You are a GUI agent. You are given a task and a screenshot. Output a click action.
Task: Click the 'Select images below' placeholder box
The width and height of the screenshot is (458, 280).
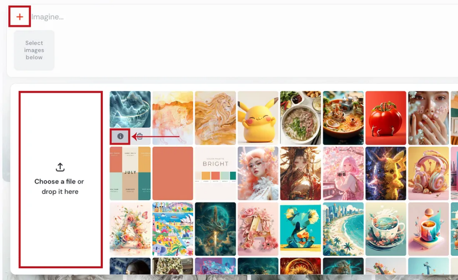click(x=34, y=50)
